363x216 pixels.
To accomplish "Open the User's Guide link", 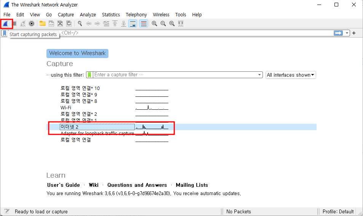I will click(x=64, y=185).
